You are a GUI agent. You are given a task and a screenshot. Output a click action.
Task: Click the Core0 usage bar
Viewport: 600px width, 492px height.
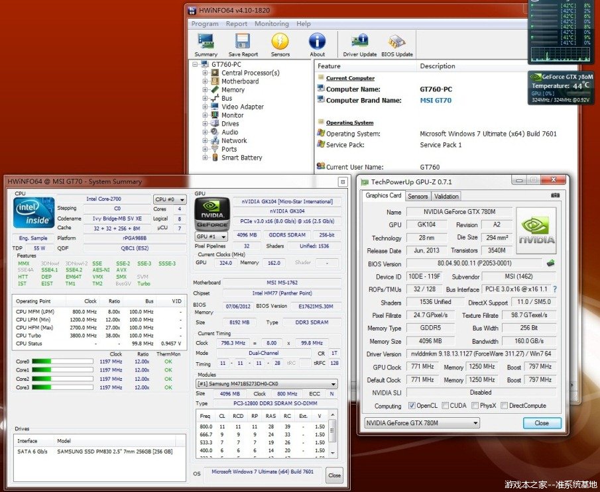(62, 362)
